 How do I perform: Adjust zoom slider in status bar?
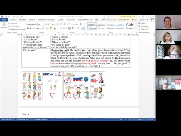[x=139, y=120]
